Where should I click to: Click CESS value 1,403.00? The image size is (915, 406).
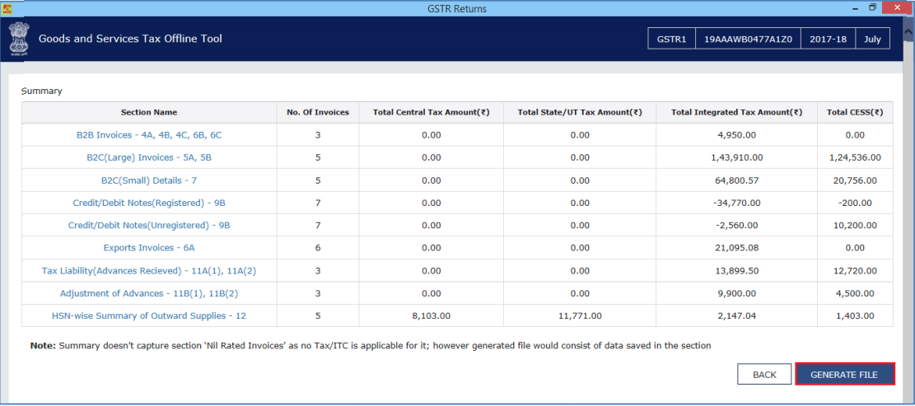pyautogui.click(x=855, y=315)
